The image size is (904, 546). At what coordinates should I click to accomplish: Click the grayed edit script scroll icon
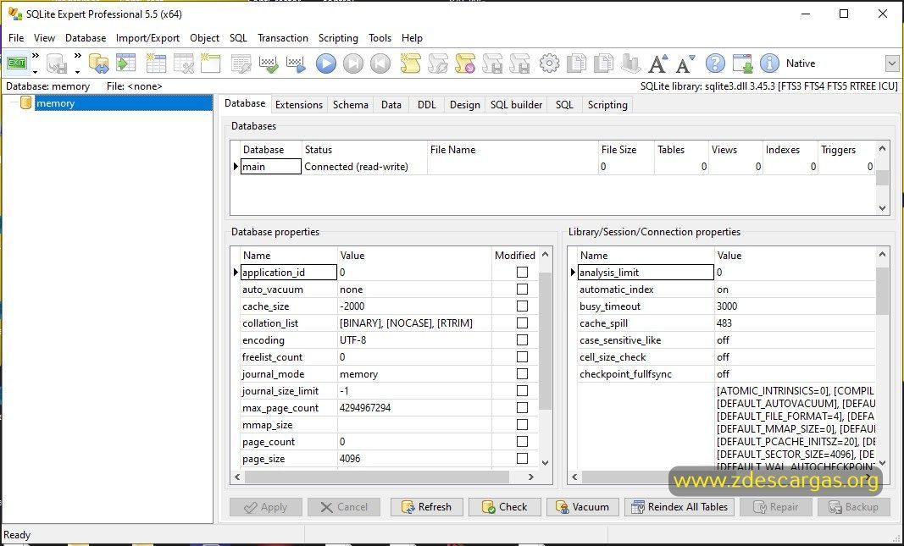point(437,63)
